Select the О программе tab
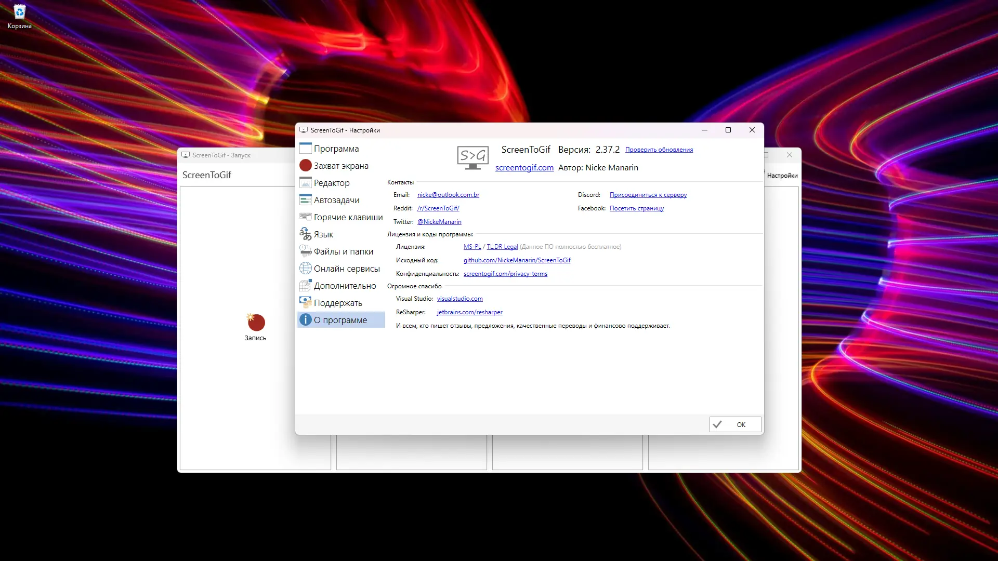 click(340, 320)
